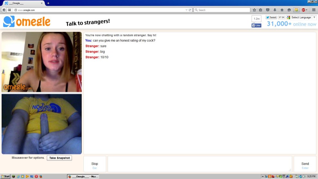Click the Adblock Plus toolbar icon
Image resolution: width=318 pixels, height=179 pixels.
click(304, 10)
